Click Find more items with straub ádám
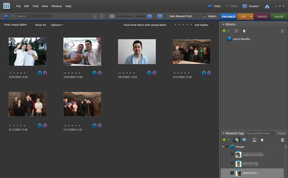The width and height of the screenshot is (288, 178). pyautogui.click(x=145, y=25)
